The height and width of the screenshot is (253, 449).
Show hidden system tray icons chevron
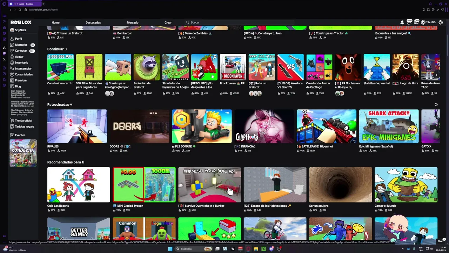coord(403,249)
